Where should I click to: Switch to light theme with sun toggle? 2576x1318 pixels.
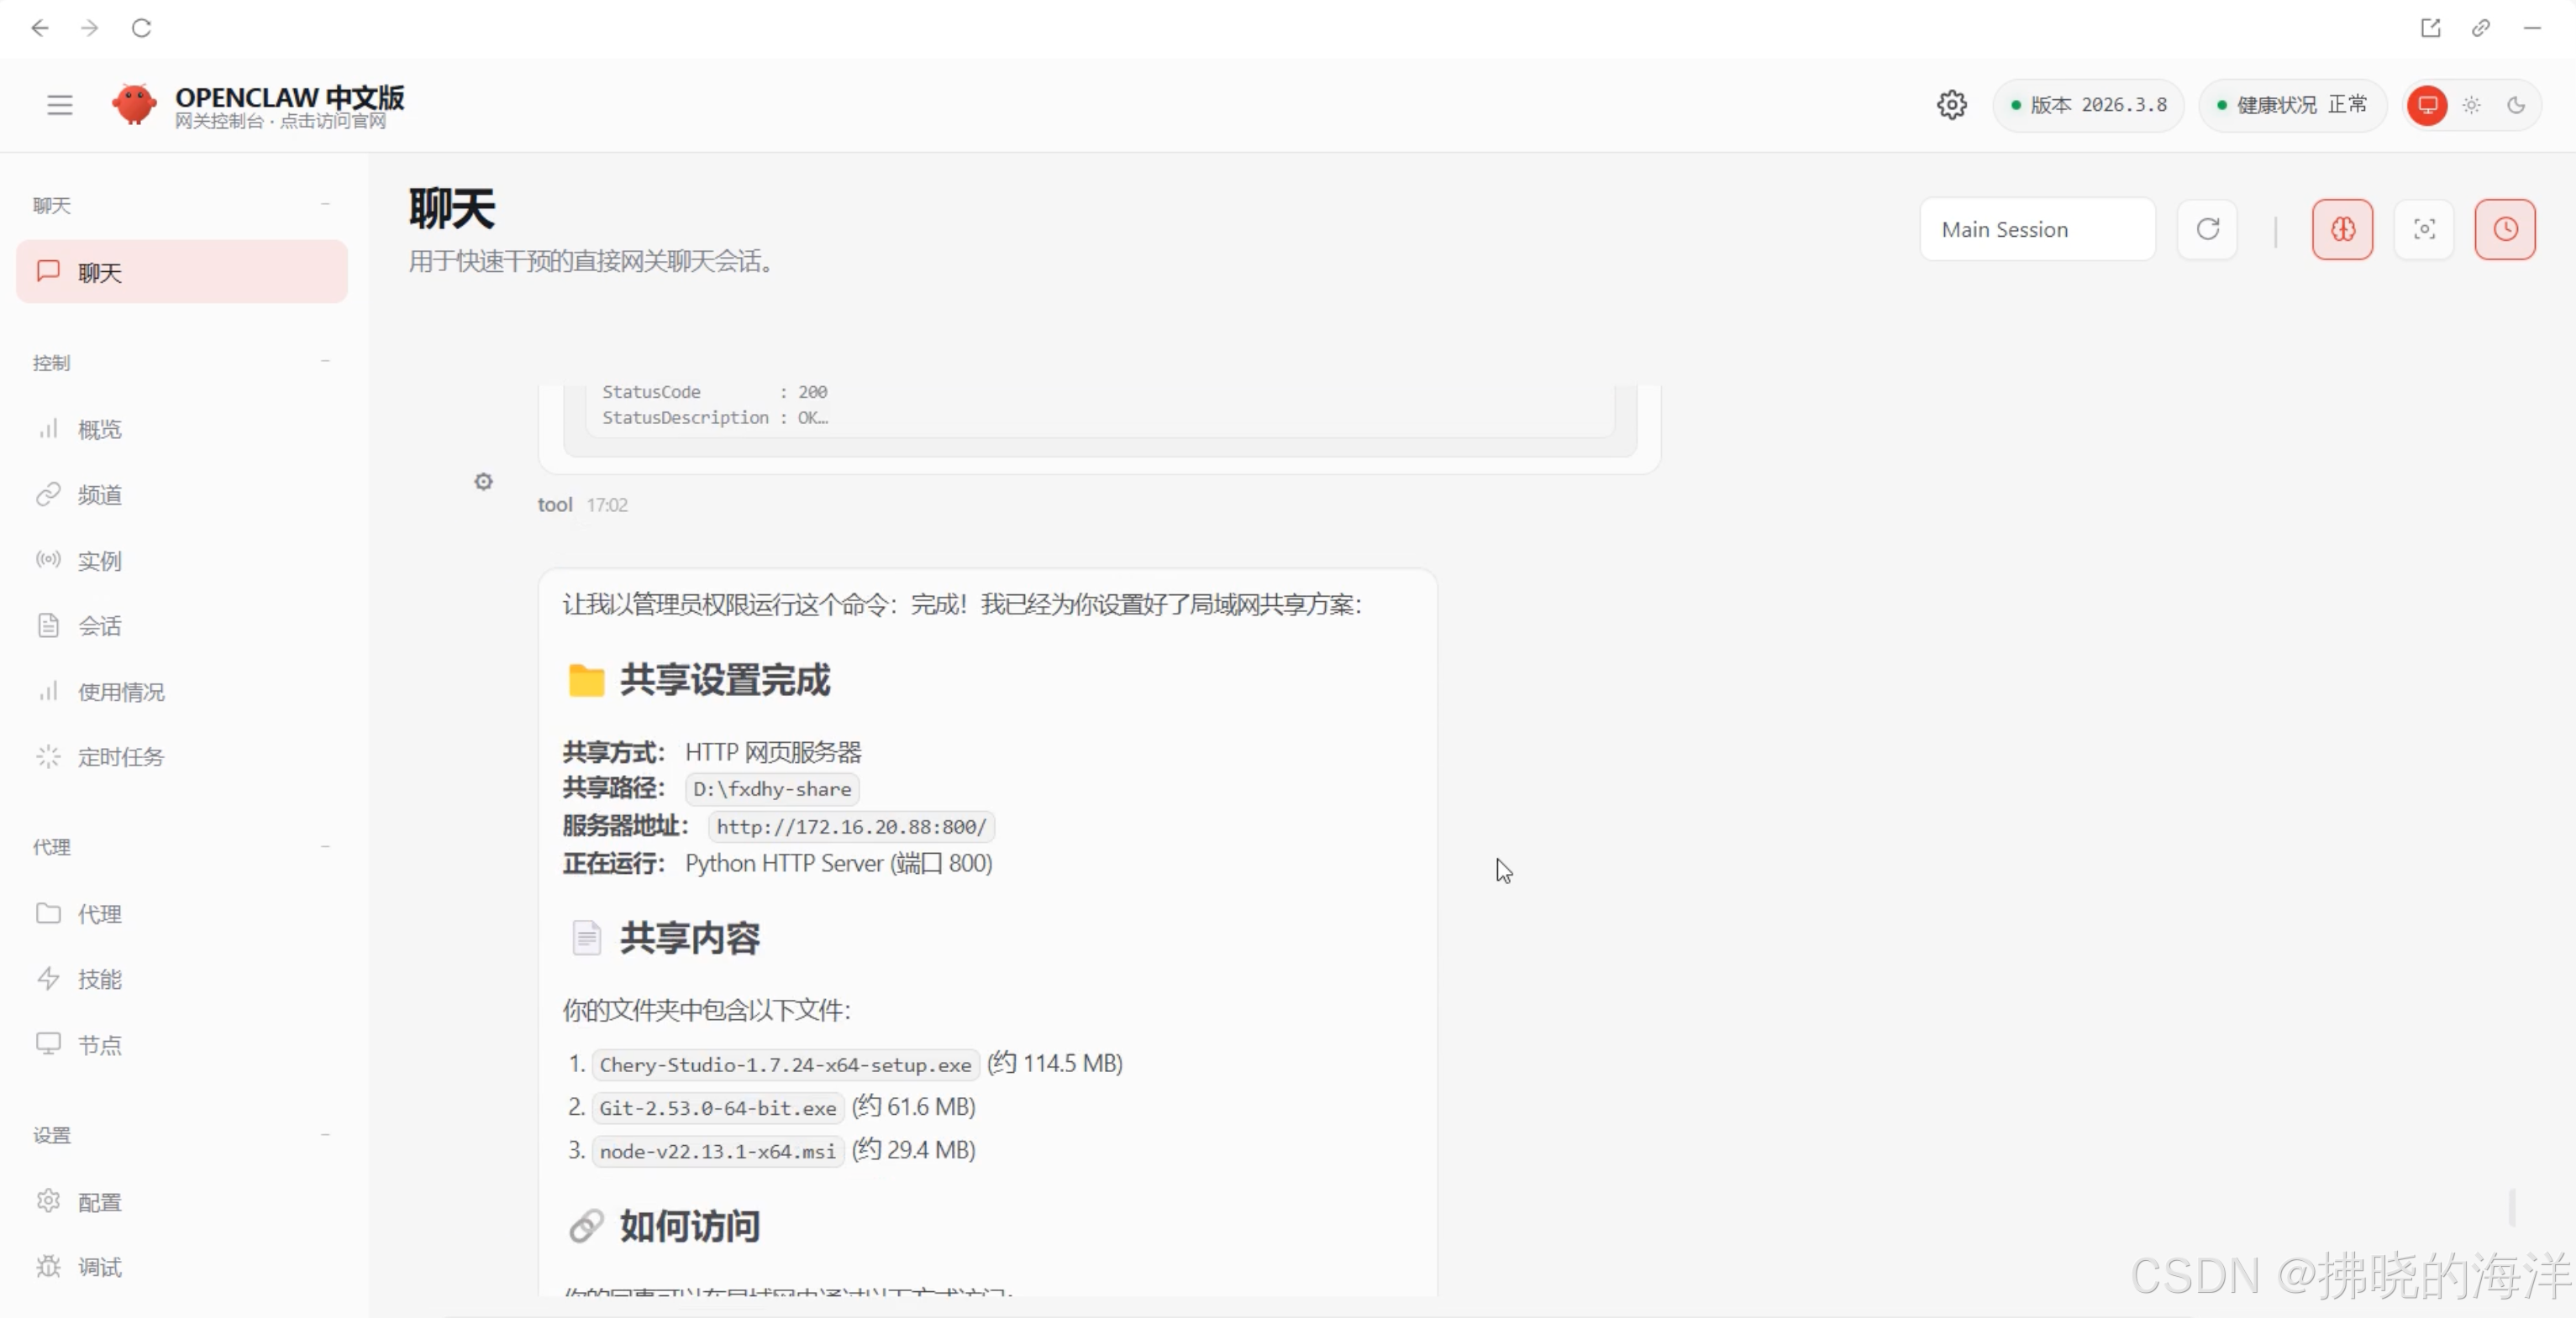pyautogui.click(x=2471, y=105)
